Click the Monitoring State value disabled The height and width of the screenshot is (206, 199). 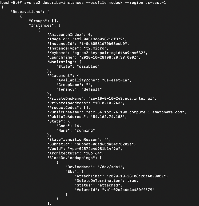(88, 67)
